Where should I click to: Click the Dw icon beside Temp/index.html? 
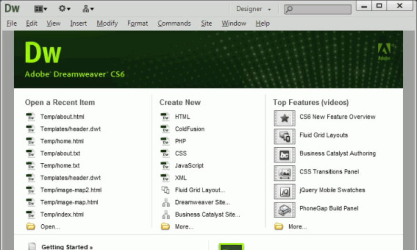(x=31, y=214)
